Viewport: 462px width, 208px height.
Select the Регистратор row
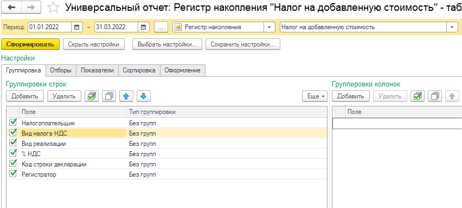tap(166, 175)
